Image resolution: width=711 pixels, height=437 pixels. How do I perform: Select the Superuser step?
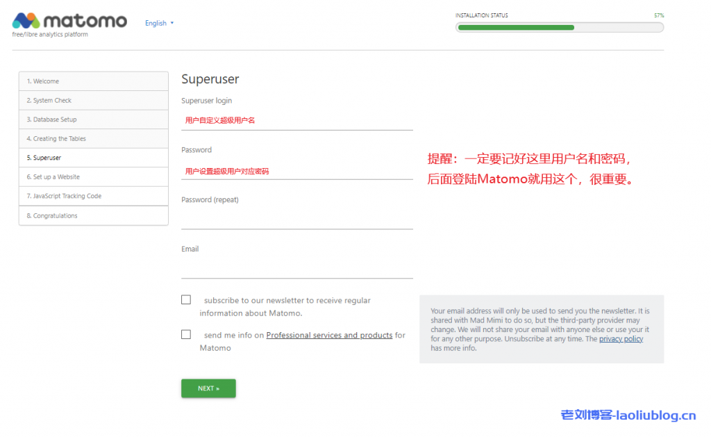pos(93,158)
